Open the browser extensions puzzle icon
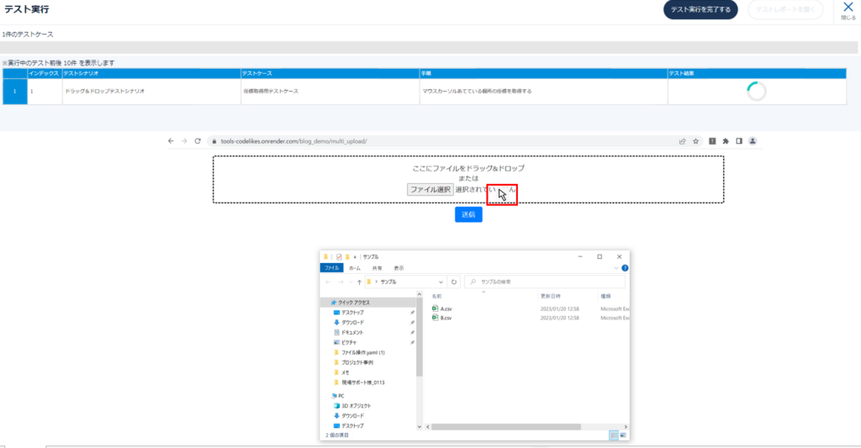 click(726, 141)
